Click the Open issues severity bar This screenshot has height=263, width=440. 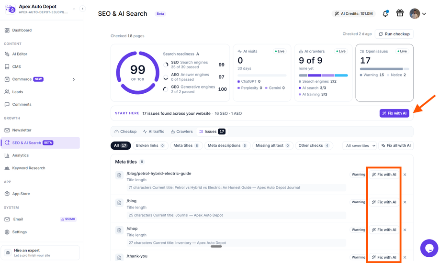point(384,69)
